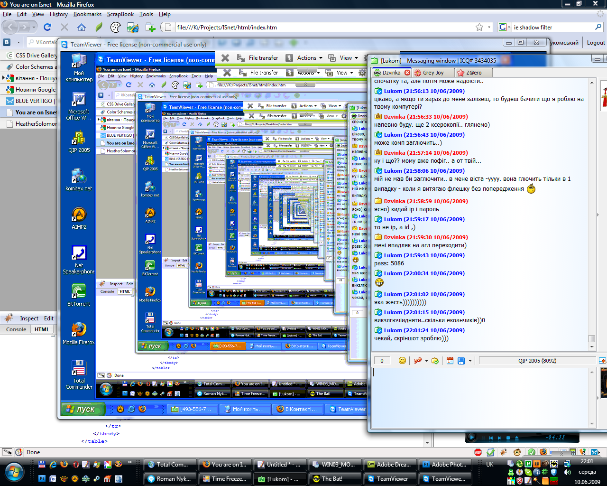Click the green check folder icon in QIP

point(435,361)
